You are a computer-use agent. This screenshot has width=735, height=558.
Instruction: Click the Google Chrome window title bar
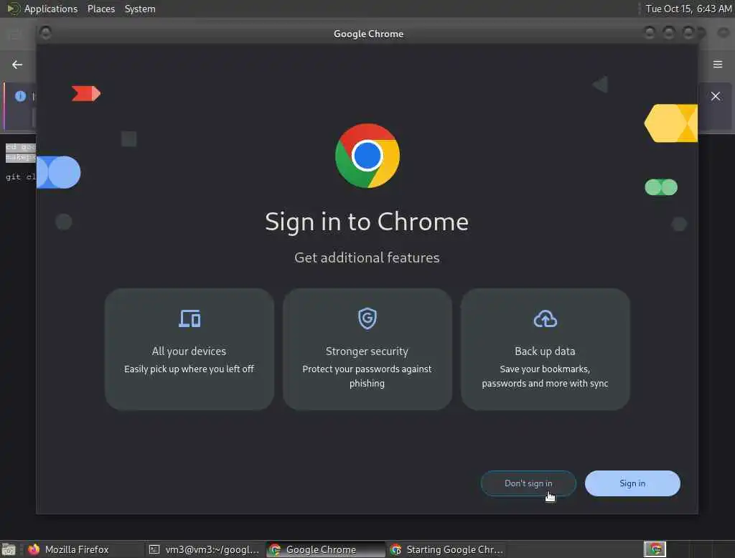368,34
